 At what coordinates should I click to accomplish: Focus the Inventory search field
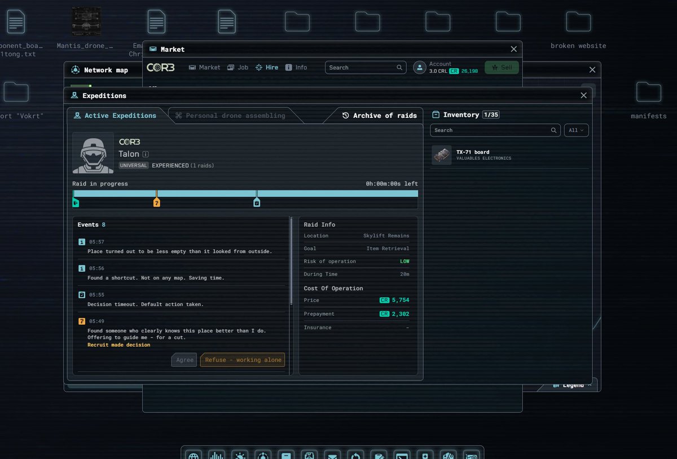coord(495,130)
